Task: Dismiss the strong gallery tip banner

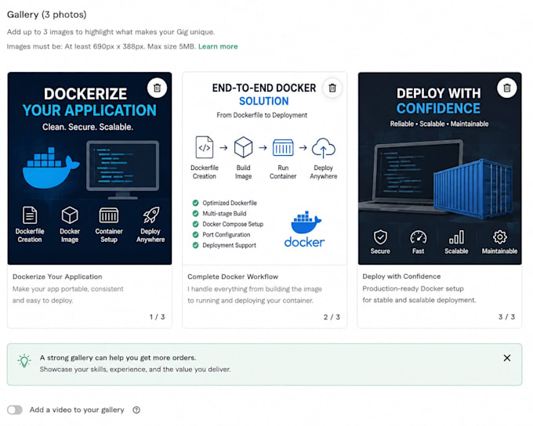Action: tap(507, 358)
